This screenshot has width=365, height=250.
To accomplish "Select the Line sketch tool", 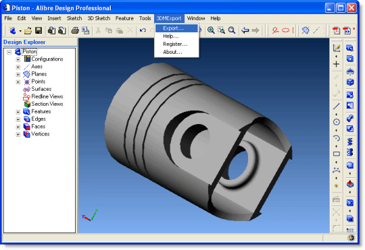I will tap(337, 106).
